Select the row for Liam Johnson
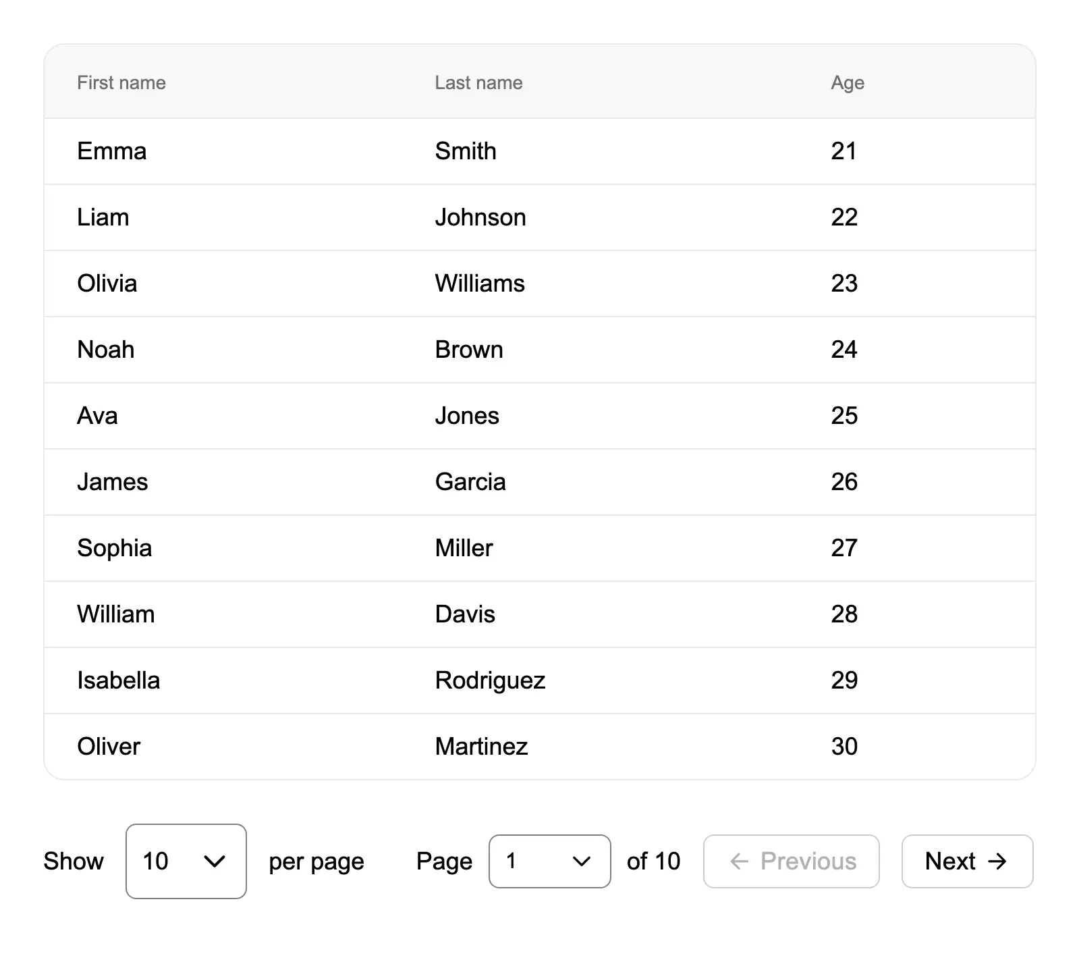 coord(539,217)
